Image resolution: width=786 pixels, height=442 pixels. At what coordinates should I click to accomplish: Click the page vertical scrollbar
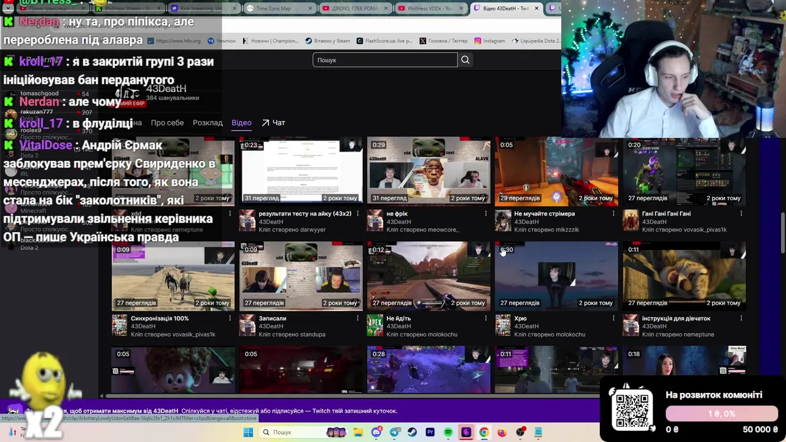[x=782, y=232]
